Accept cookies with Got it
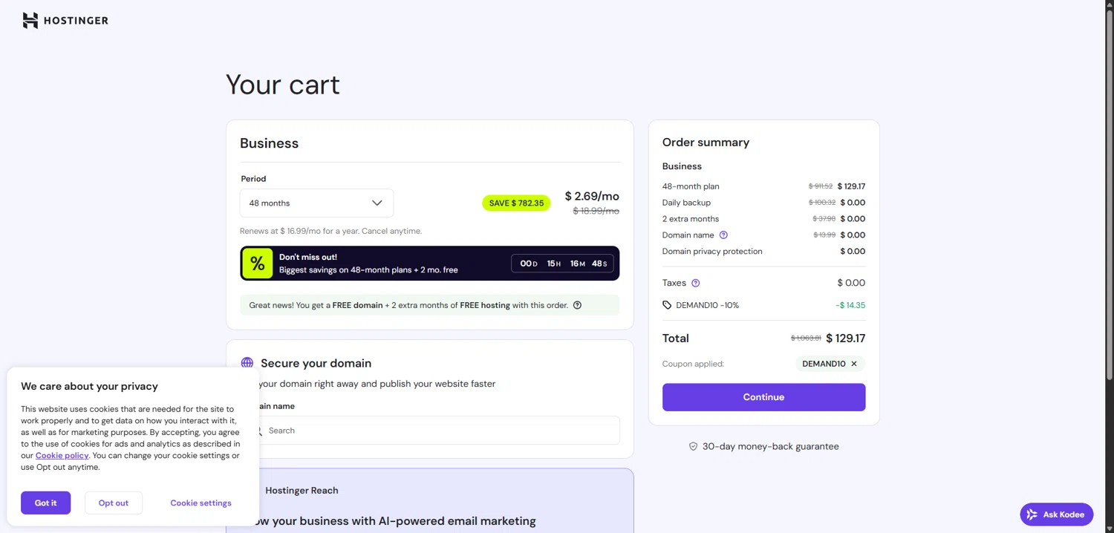 pyautogui.click(x=45, y=503)
